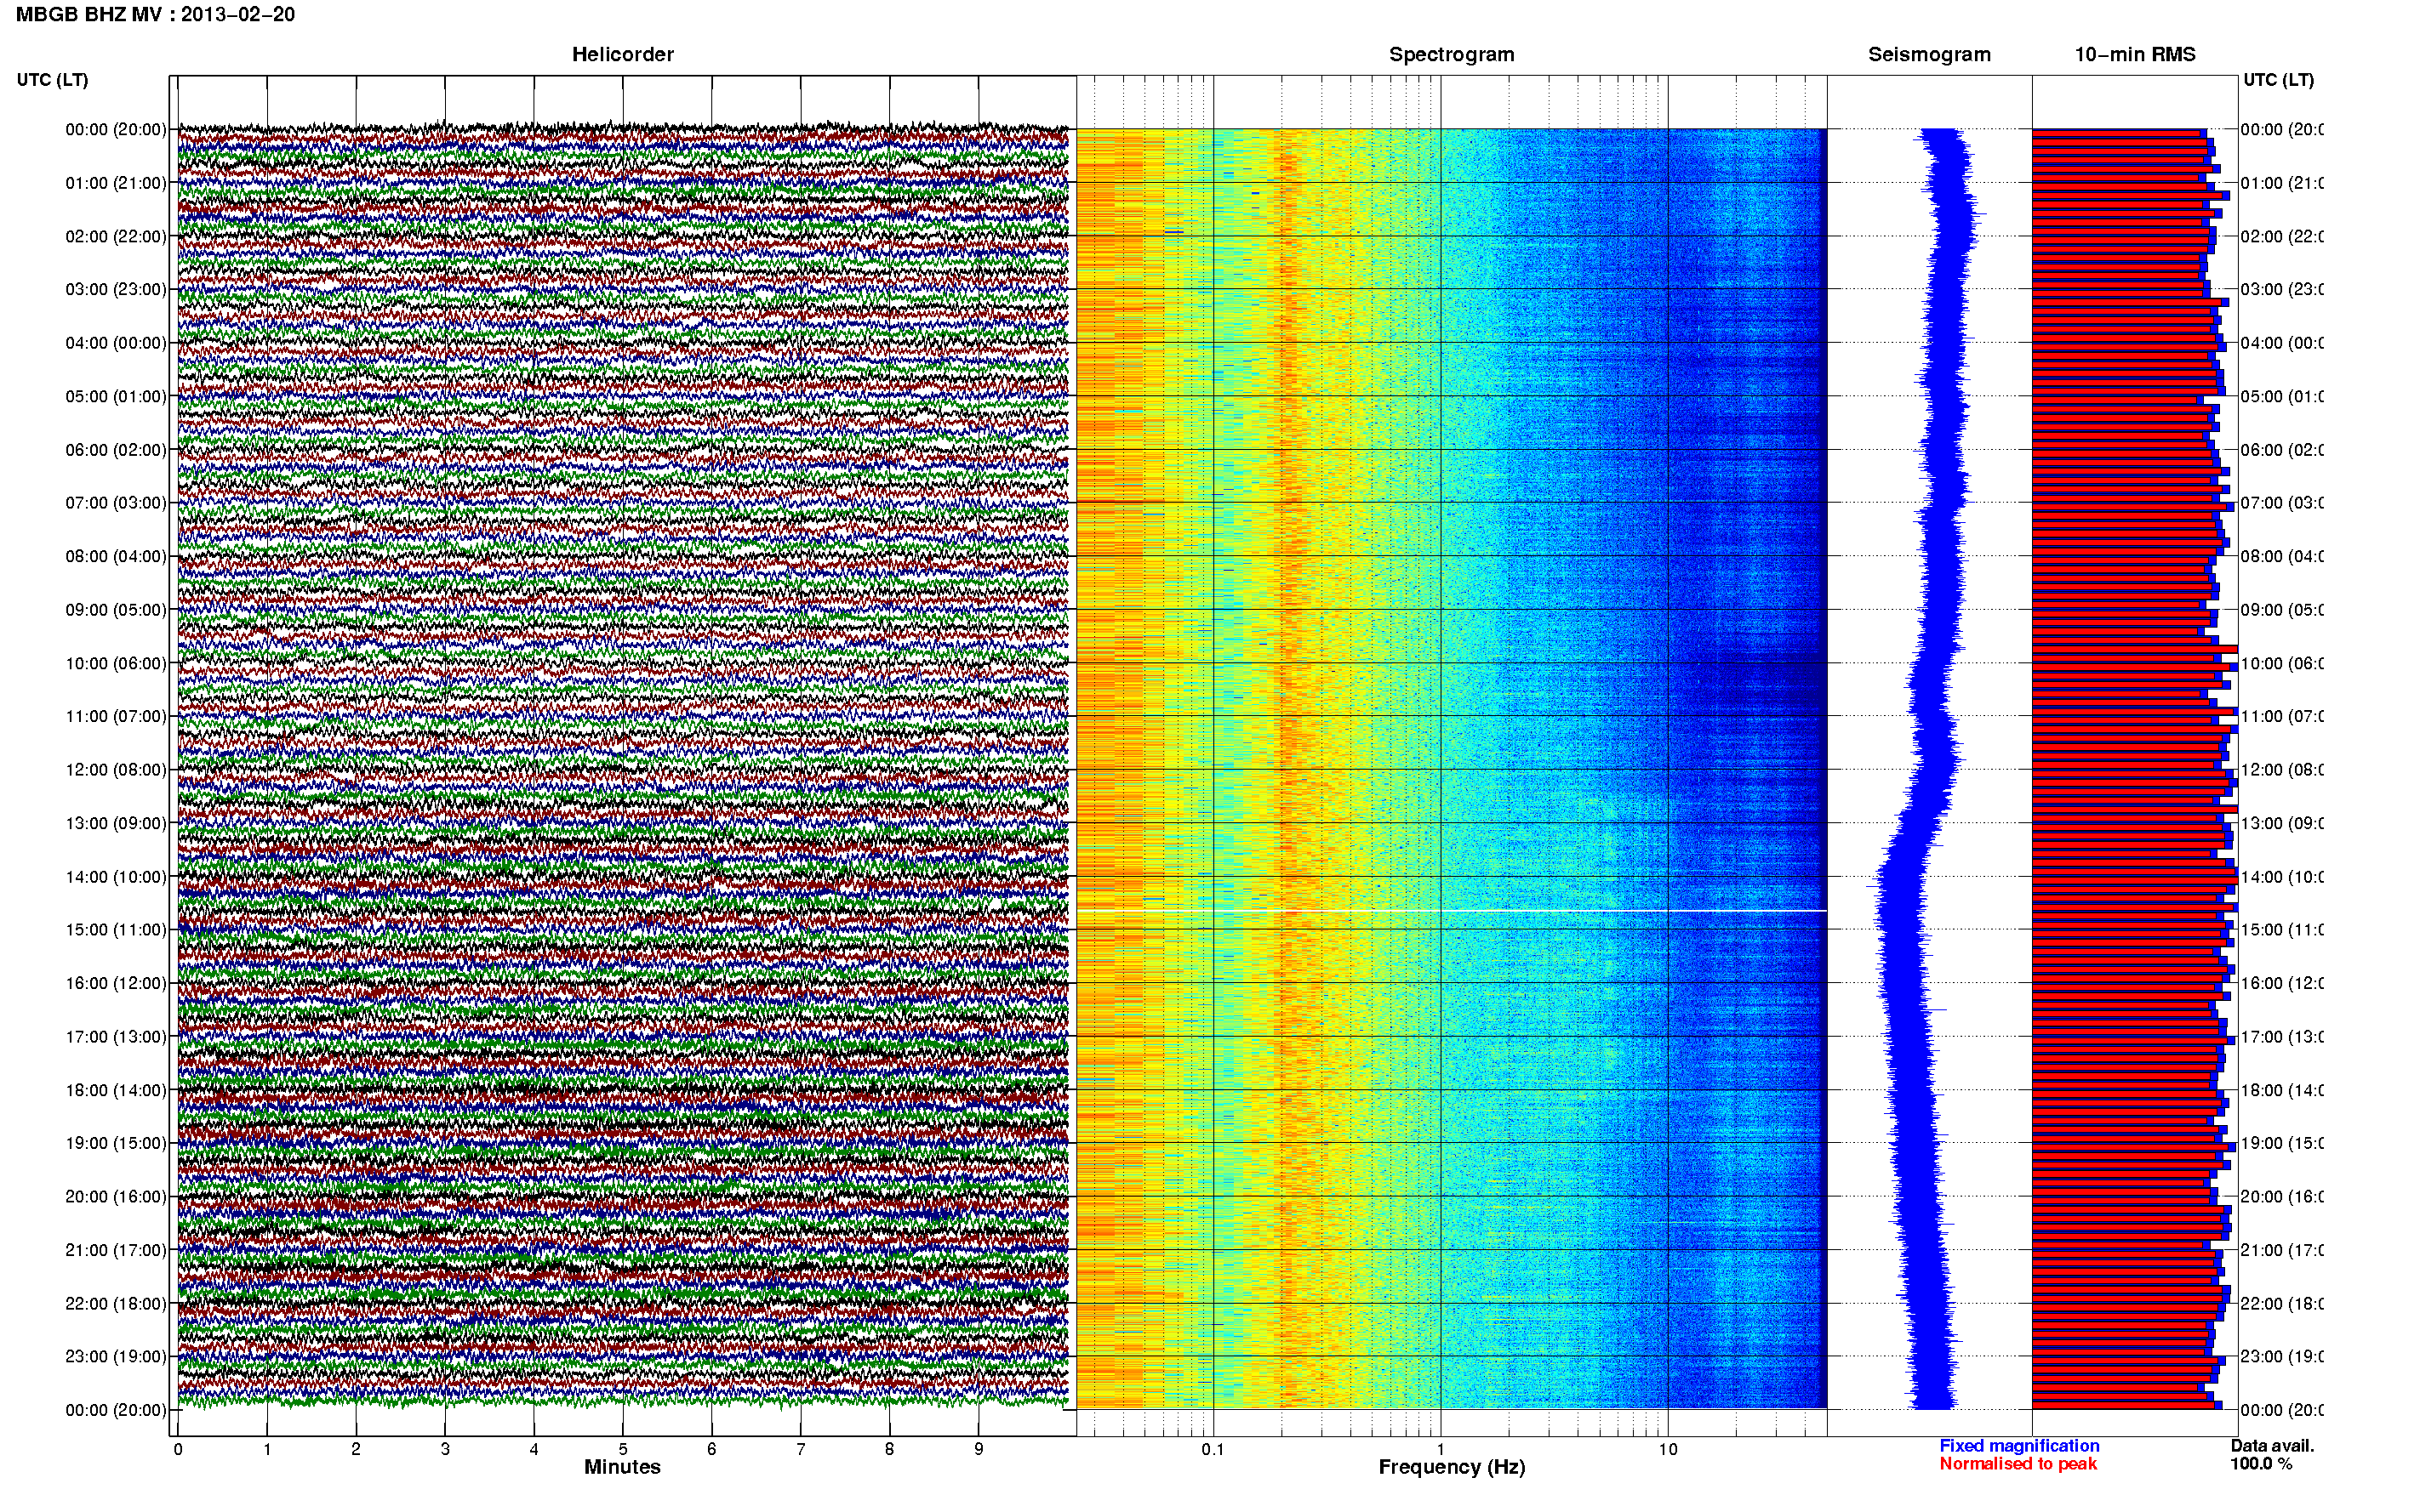Click the left '08:00 (04:00)' time label

pyautogui.click(x=116, y=556)
